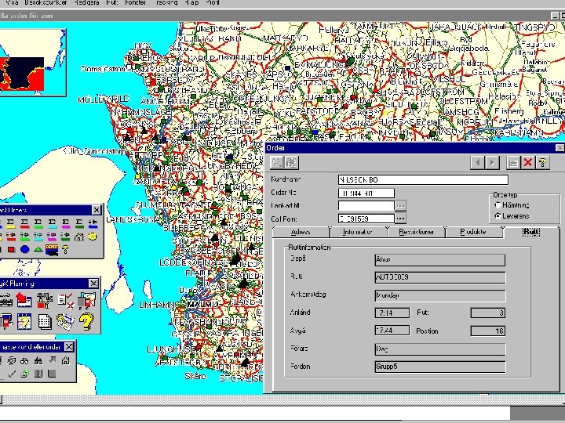
Task: Pick the green triangle marker icon
Action: point(38,249)
